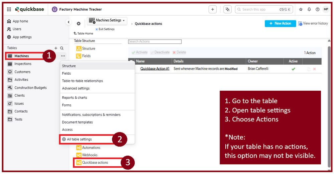
Task: Click the favorites star icon
Action: pos(301,9)
